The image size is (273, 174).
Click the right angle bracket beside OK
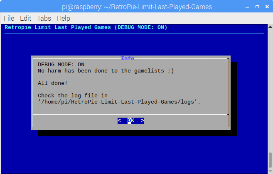143,121
